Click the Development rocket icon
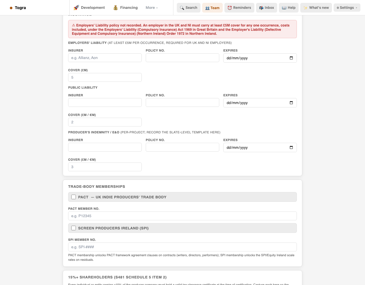The image size is (365, 285). pyautogui.click(x=76, y=8)
